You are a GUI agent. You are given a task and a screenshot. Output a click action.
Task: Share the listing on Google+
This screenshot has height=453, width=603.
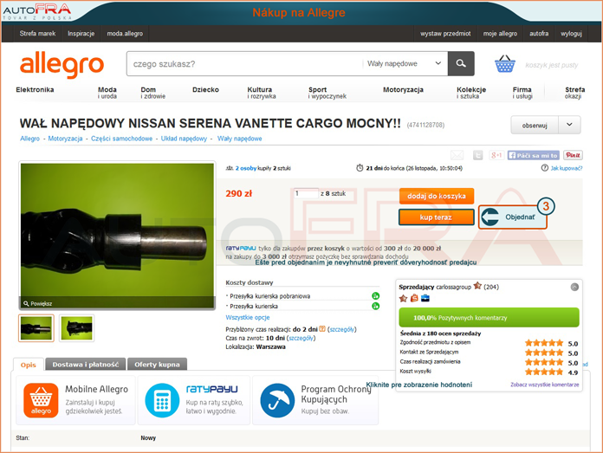pyautogui.click(x=496, y=155)
